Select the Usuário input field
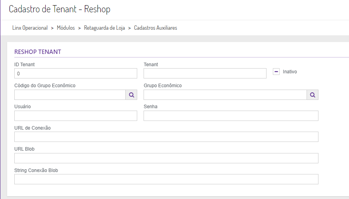The width and height of the screenshot is (349, 199). pos(76,116)
